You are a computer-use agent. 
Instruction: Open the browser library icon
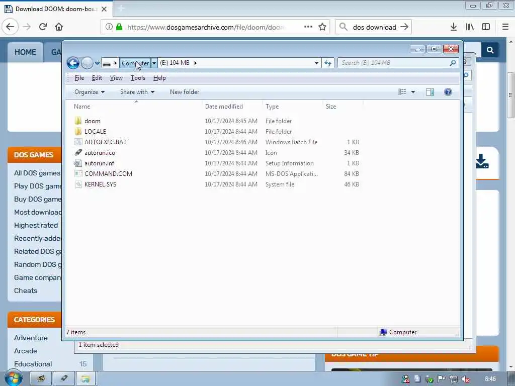point(470,27)
